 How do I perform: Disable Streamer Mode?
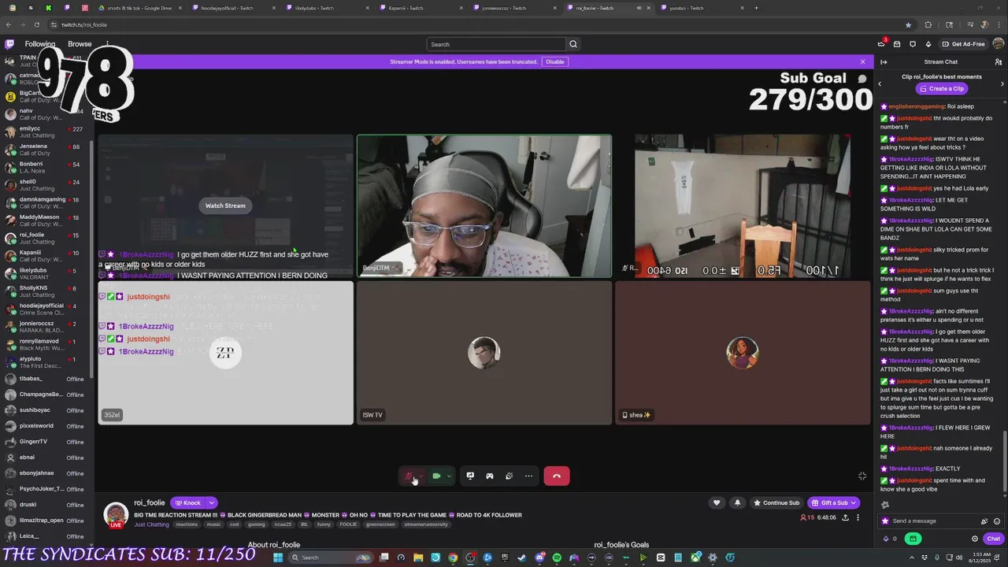[555, 61]
